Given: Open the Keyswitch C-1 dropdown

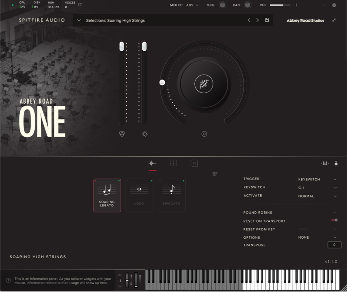Looking at the screenshot, I should click(x=318, y=188).
